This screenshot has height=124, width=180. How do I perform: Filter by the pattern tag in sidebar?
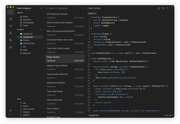30,115
